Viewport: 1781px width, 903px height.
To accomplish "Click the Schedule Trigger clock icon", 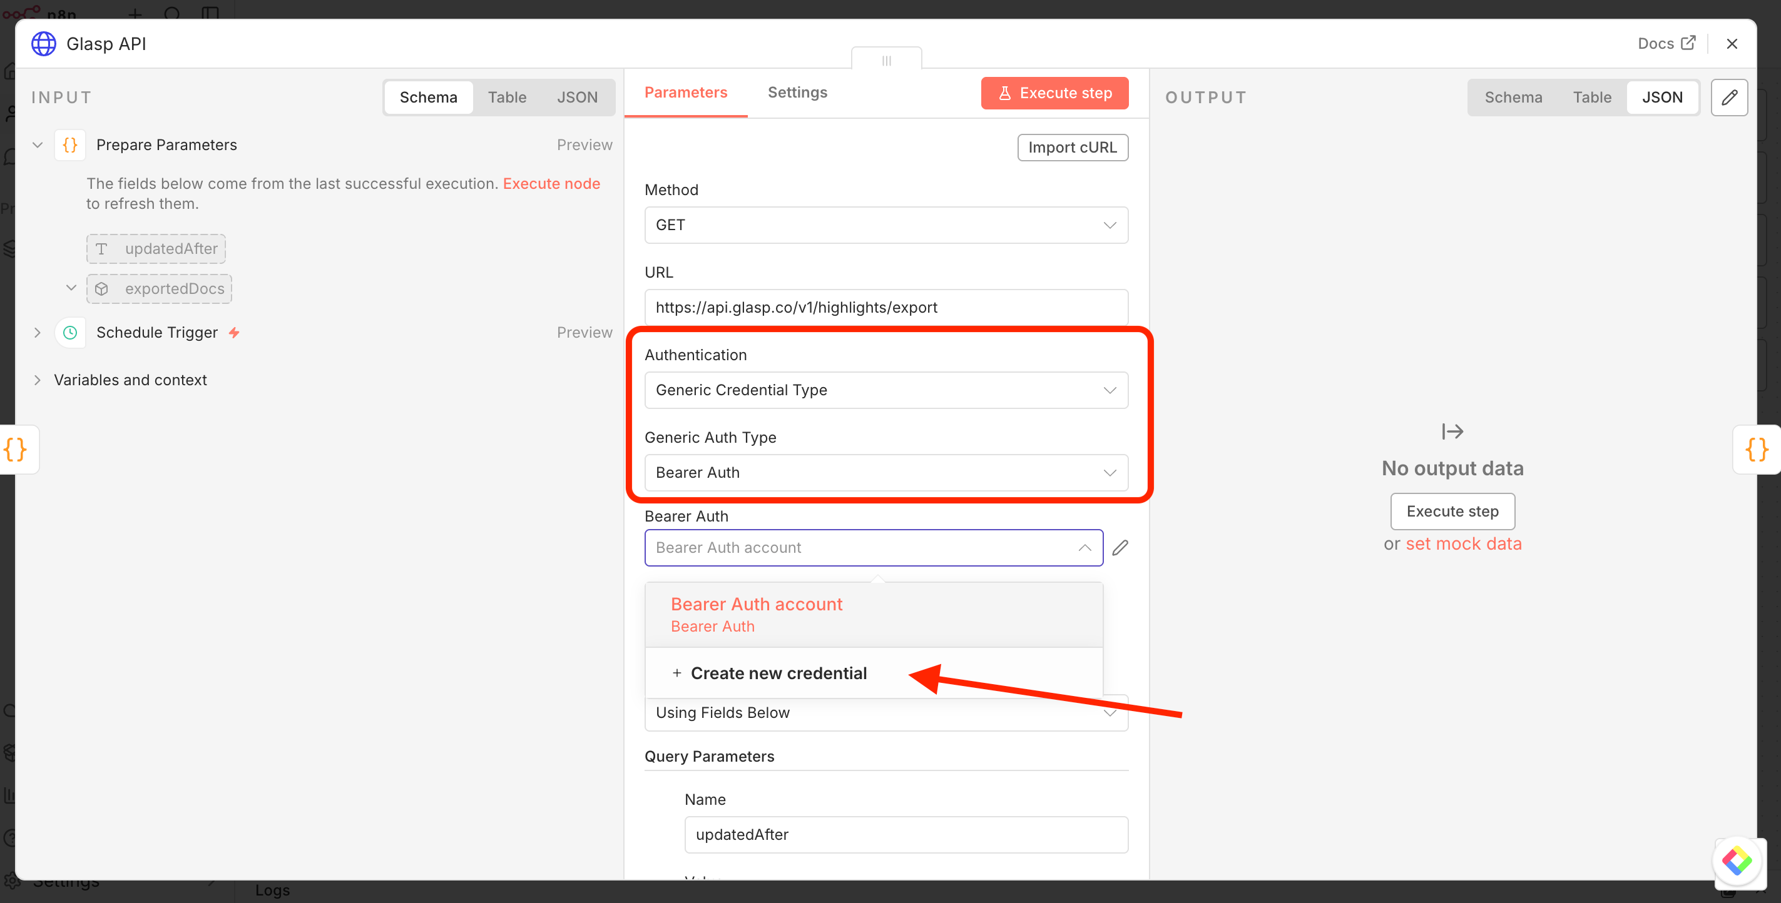I will click(70, 333).
